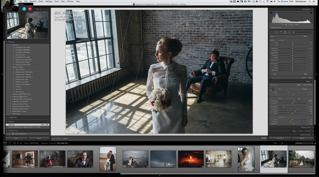The width and height of the screenshot is (319, 177).
Task: Expand Lightroom Color Presets folder
Action: pyautogui.click(x=11, y=101)
